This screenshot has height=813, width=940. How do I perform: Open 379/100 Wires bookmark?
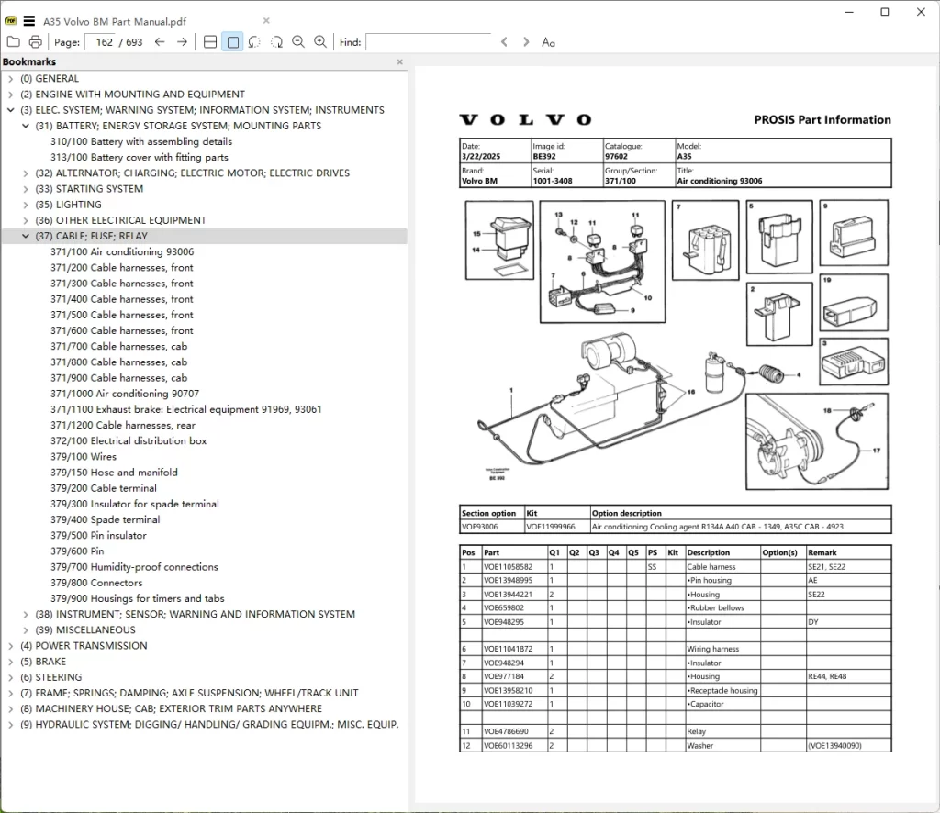pos(84,457)
